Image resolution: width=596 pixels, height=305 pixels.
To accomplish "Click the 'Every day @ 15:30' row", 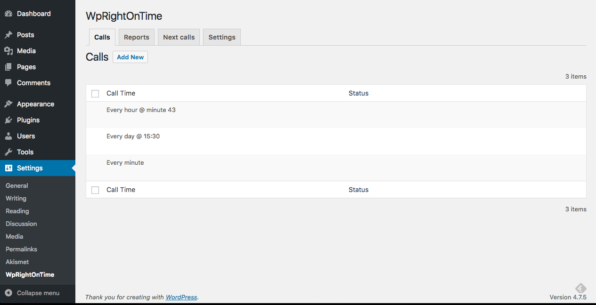I will [336, 141].
